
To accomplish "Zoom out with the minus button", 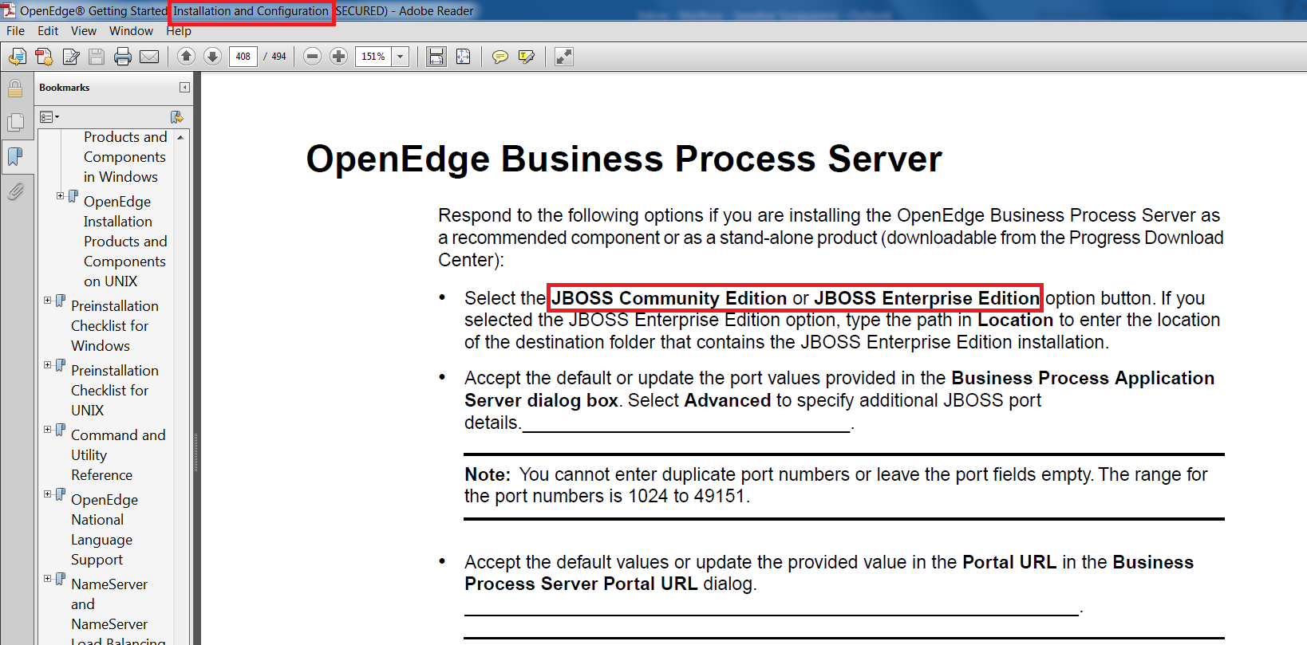I will pyautogui.click(x=313, y=56).
